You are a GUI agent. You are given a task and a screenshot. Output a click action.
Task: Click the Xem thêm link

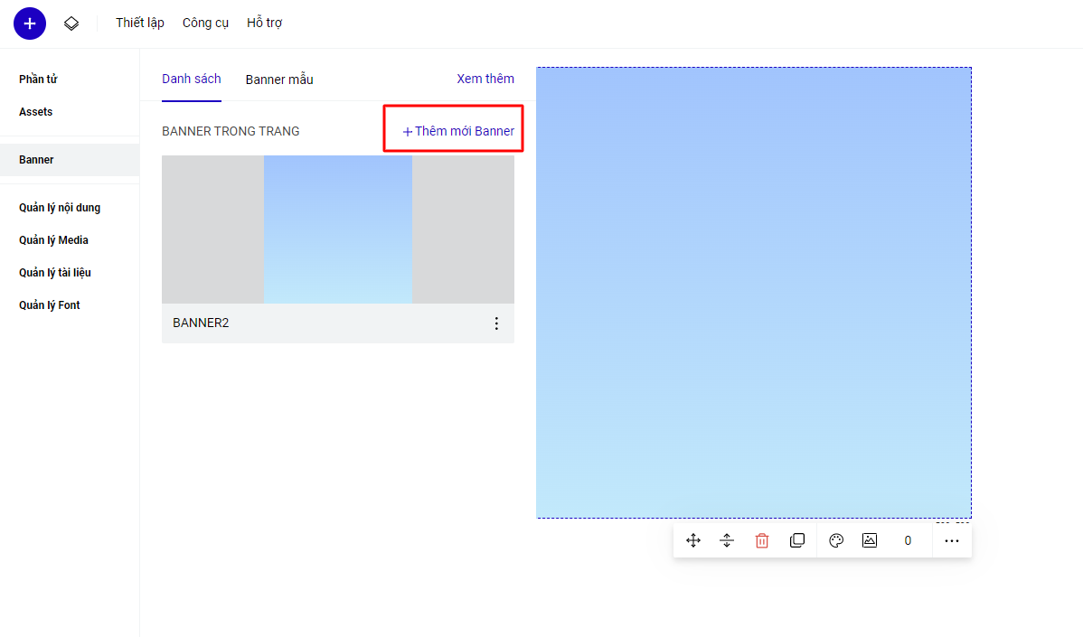485,79
